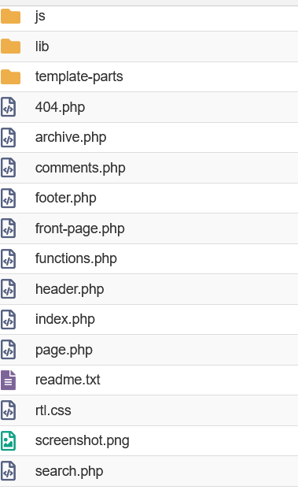The height and width of the screenshot is (490, 298).
Task: Click the lib folder icon
Action: pyautogui.click(x=10, y=46)
